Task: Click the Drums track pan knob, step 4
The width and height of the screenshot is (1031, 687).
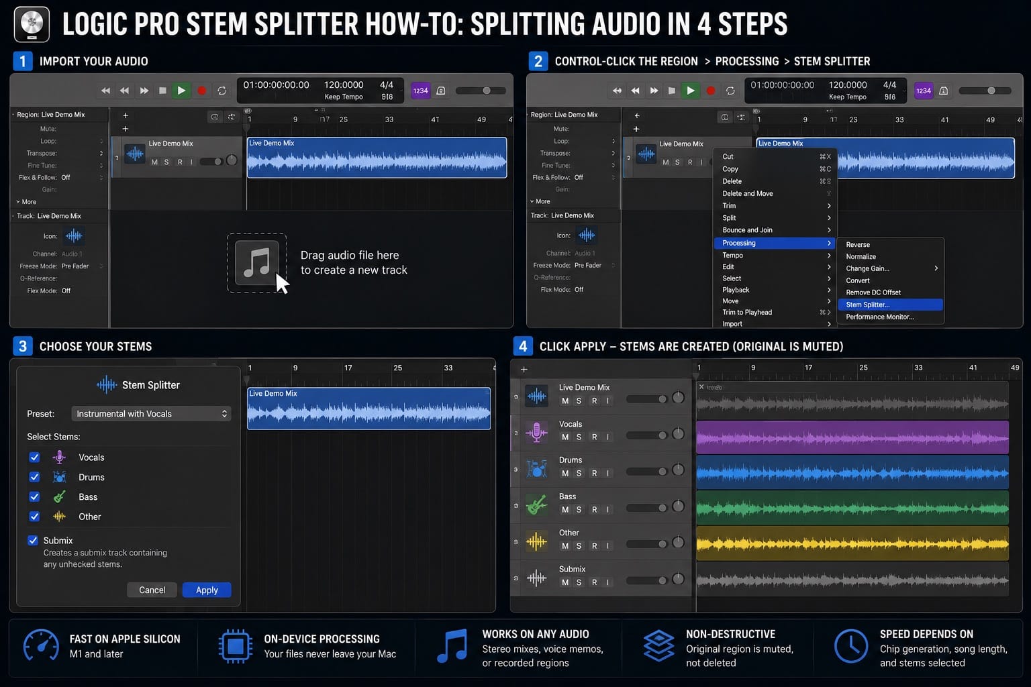Action: click(678, 470)
